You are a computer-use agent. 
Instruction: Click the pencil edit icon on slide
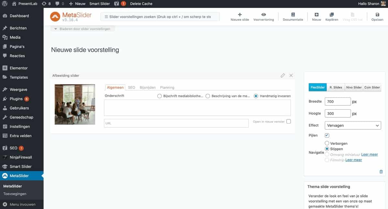[283, 75]
